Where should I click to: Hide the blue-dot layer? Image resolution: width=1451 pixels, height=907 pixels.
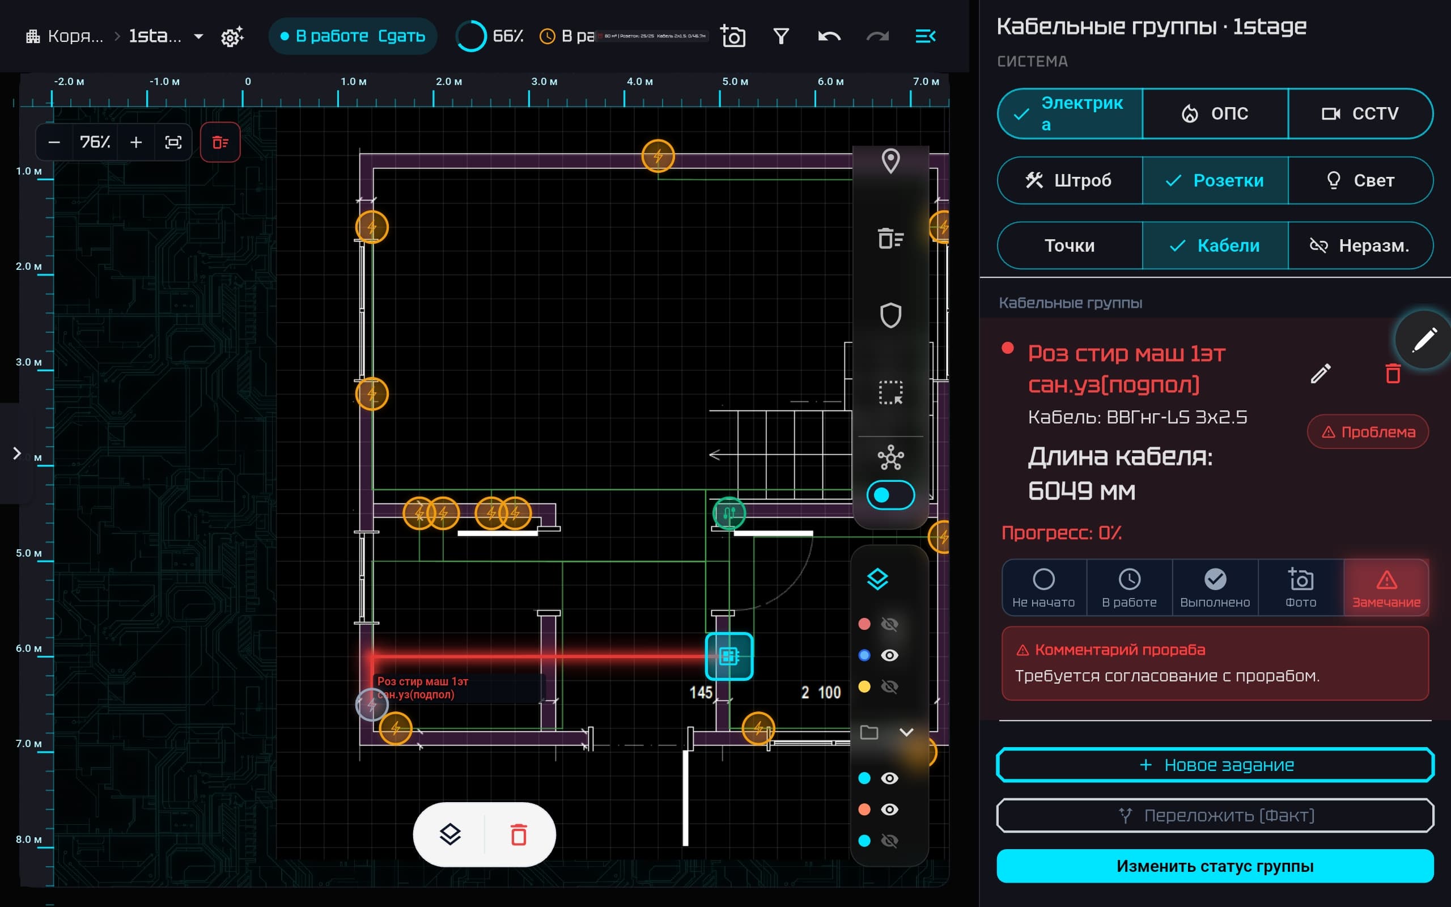pyautogui.click(x=889, y=655)
